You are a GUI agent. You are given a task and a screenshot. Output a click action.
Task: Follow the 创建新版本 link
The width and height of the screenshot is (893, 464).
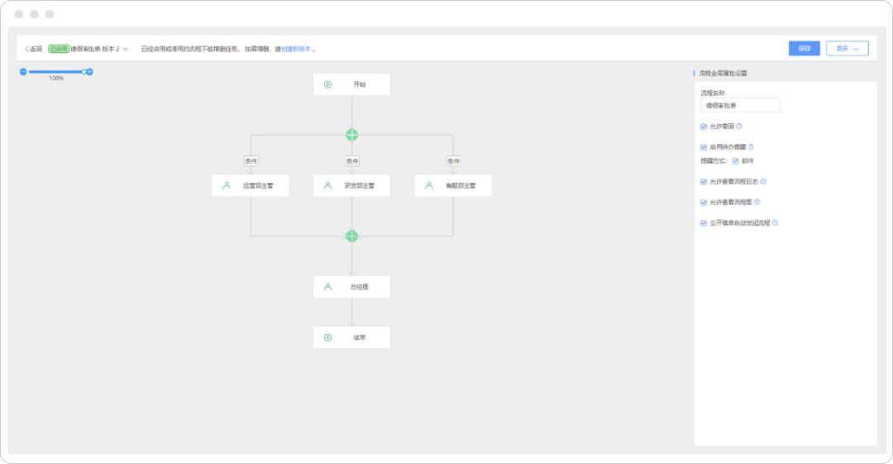pos(296,49)
